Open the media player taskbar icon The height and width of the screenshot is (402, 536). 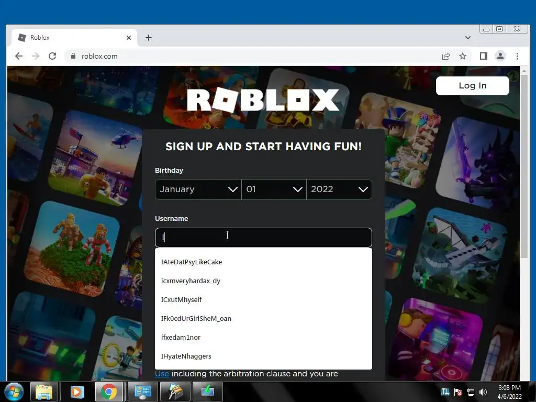(77, 392)
